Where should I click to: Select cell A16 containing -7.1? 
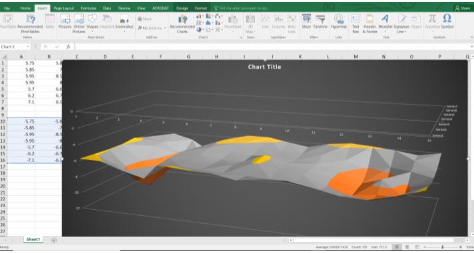pos(21,160)
